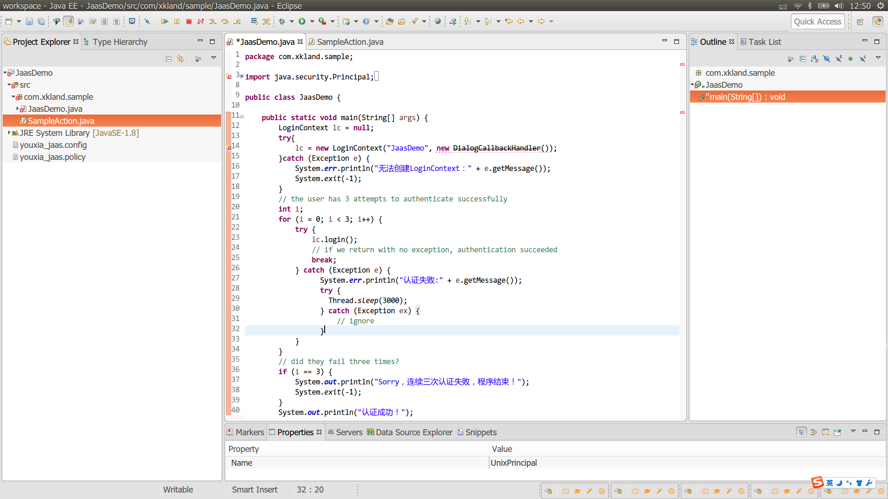Toggle Hide Fields in Outline toolbar
888x499 pixels.
[826, 59]
